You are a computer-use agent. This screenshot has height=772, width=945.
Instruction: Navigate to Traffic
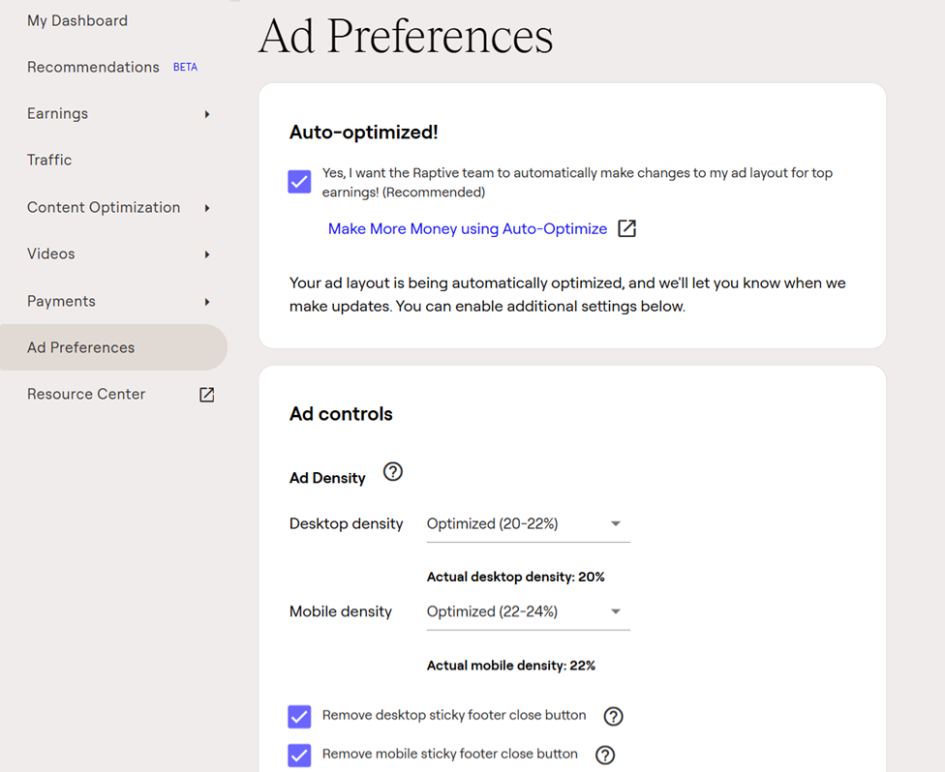pyautogui.click(x=49, y=160)
